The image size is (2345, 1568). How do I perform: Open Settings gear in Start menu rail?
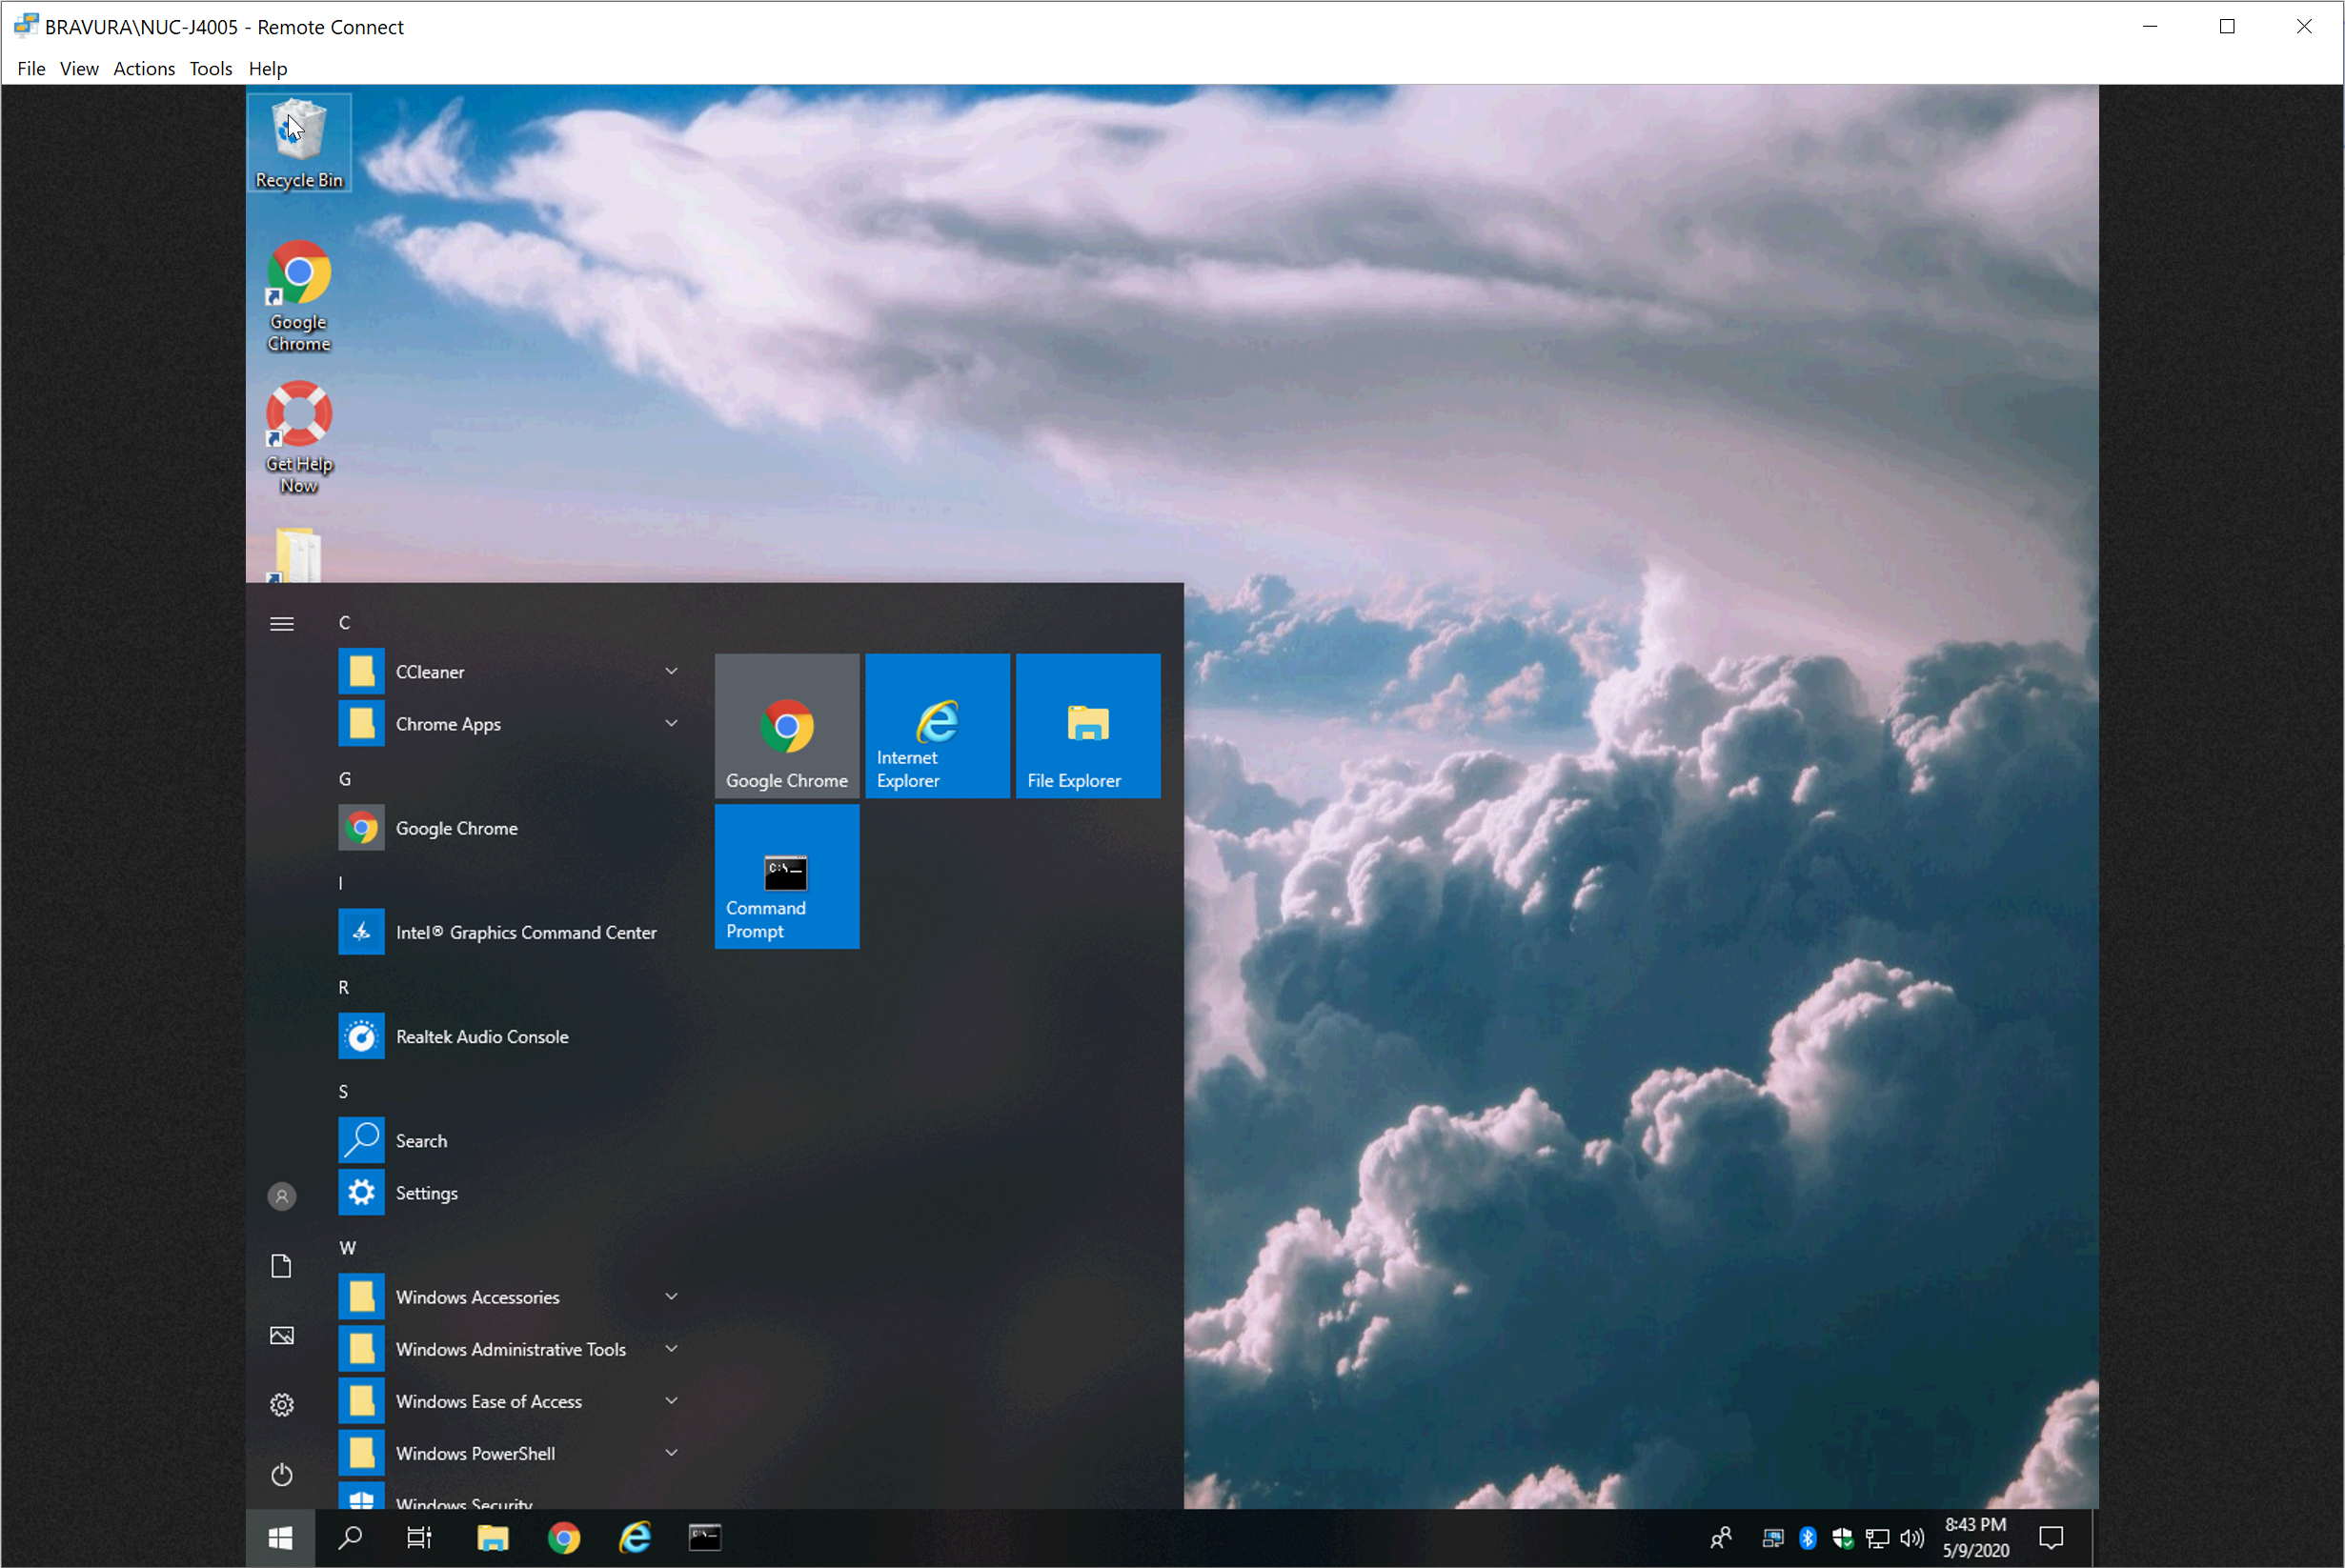(282, 1405)
